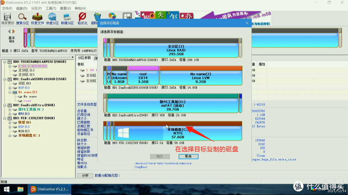
Task: Select HD1:SanDiskSSDU11016GB(15GB) disk label in tree
Action: click(x=40, y=79)
